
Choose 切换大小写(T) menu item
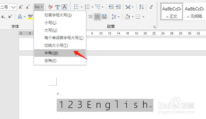[x=60, y=45]
